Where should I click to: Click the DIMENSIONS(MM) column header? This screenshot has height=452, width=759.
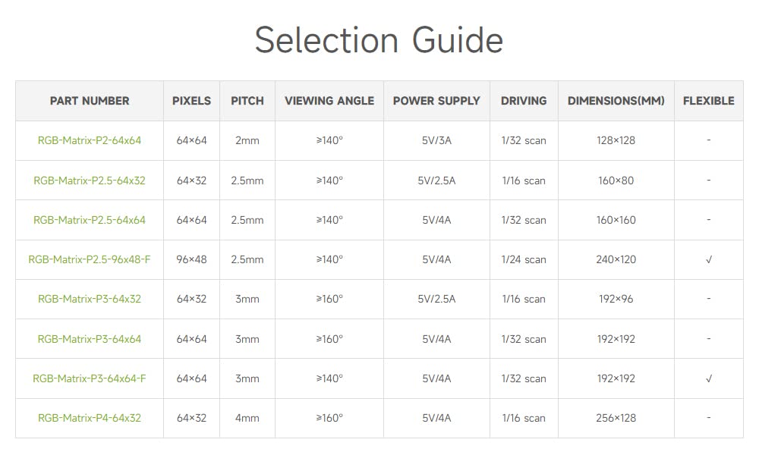tap(616, 101)
